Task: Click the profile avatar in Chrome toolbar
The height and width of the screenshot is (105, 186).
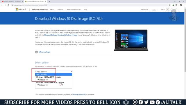Action: click(181, 5)
